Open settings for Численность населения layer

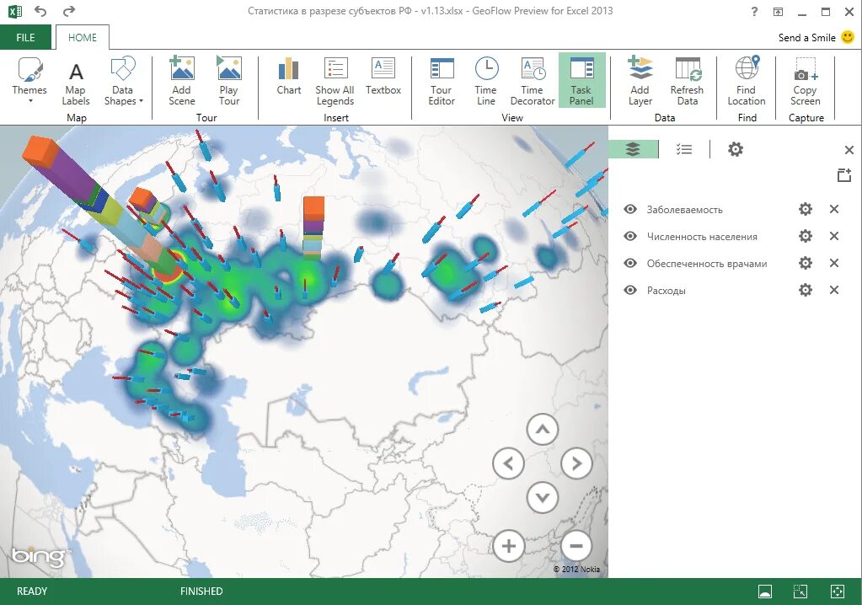tap(806, 236)
